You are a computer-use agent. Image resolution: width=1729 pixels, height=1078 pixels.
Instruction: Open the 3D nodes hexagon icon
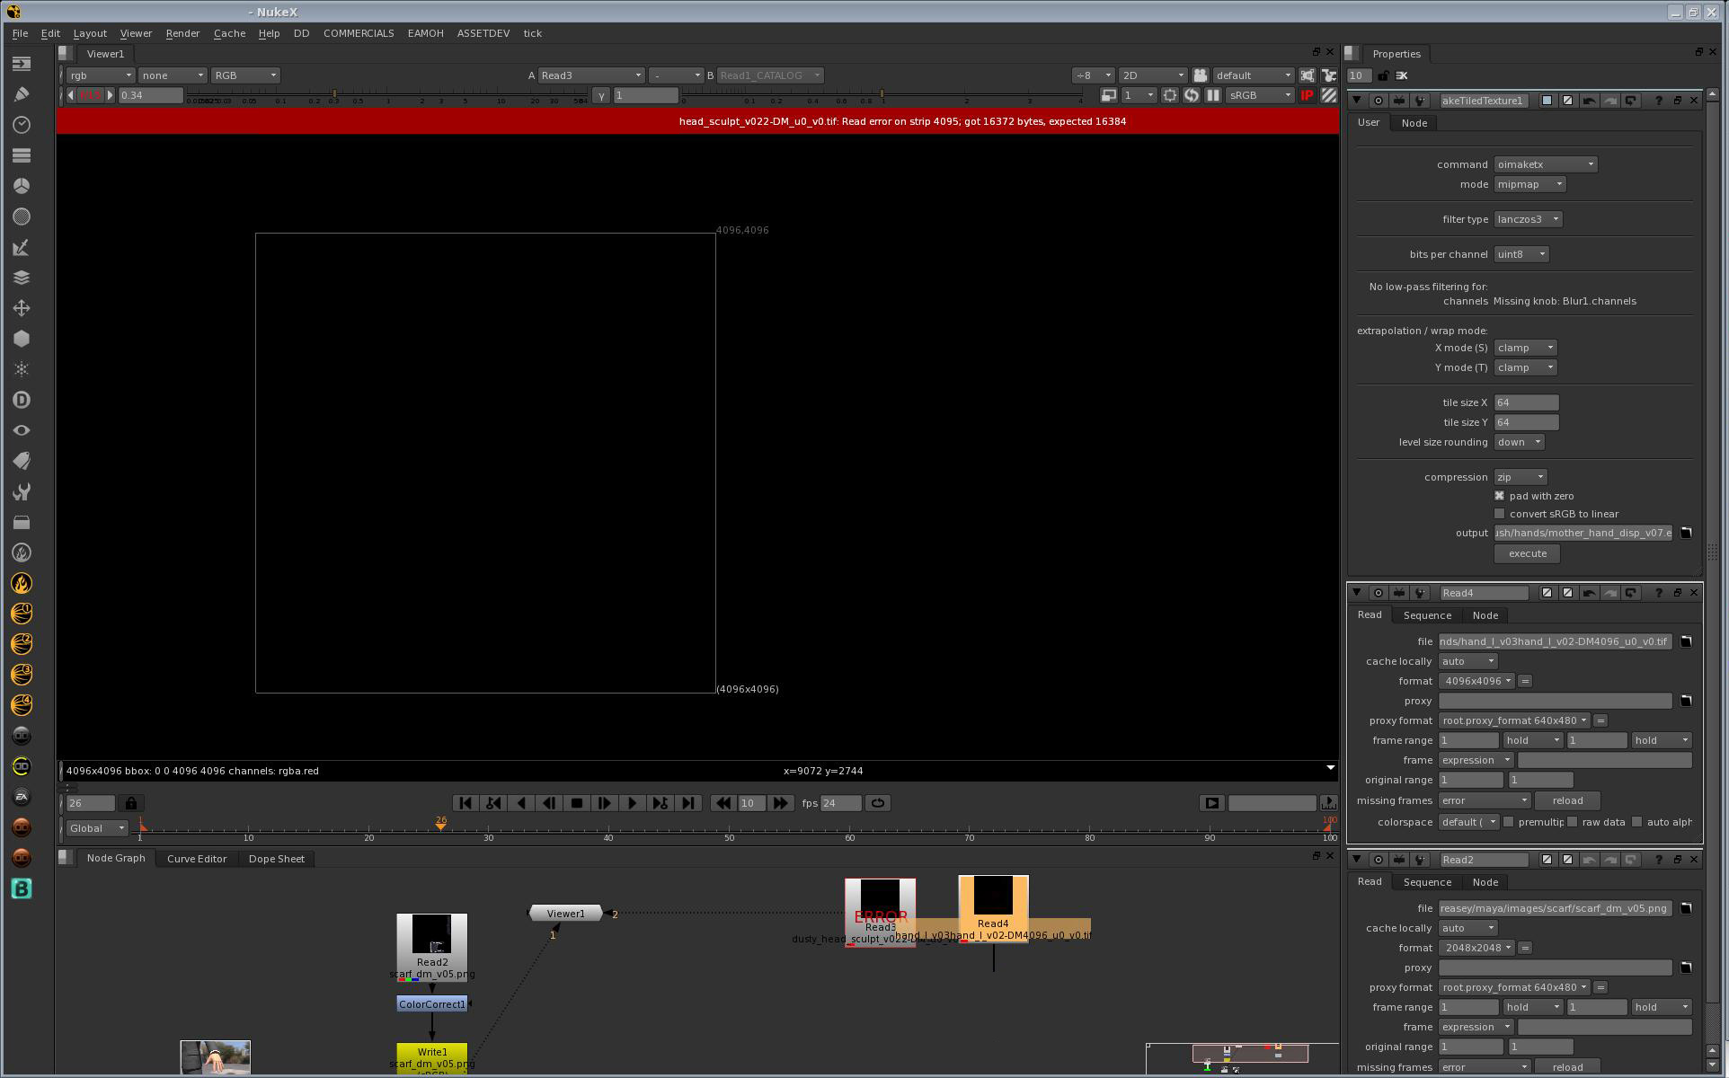(x=22, y=339)
